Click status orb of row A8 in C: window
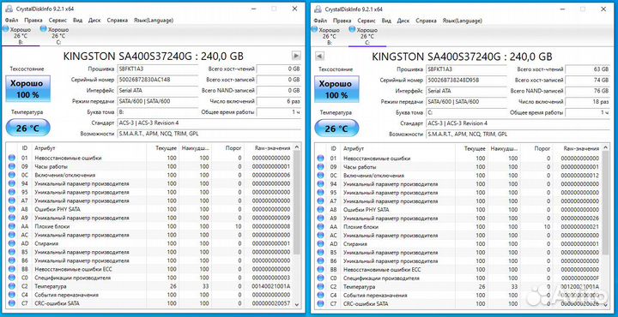The image size is (618, 317). pos(320,210)
